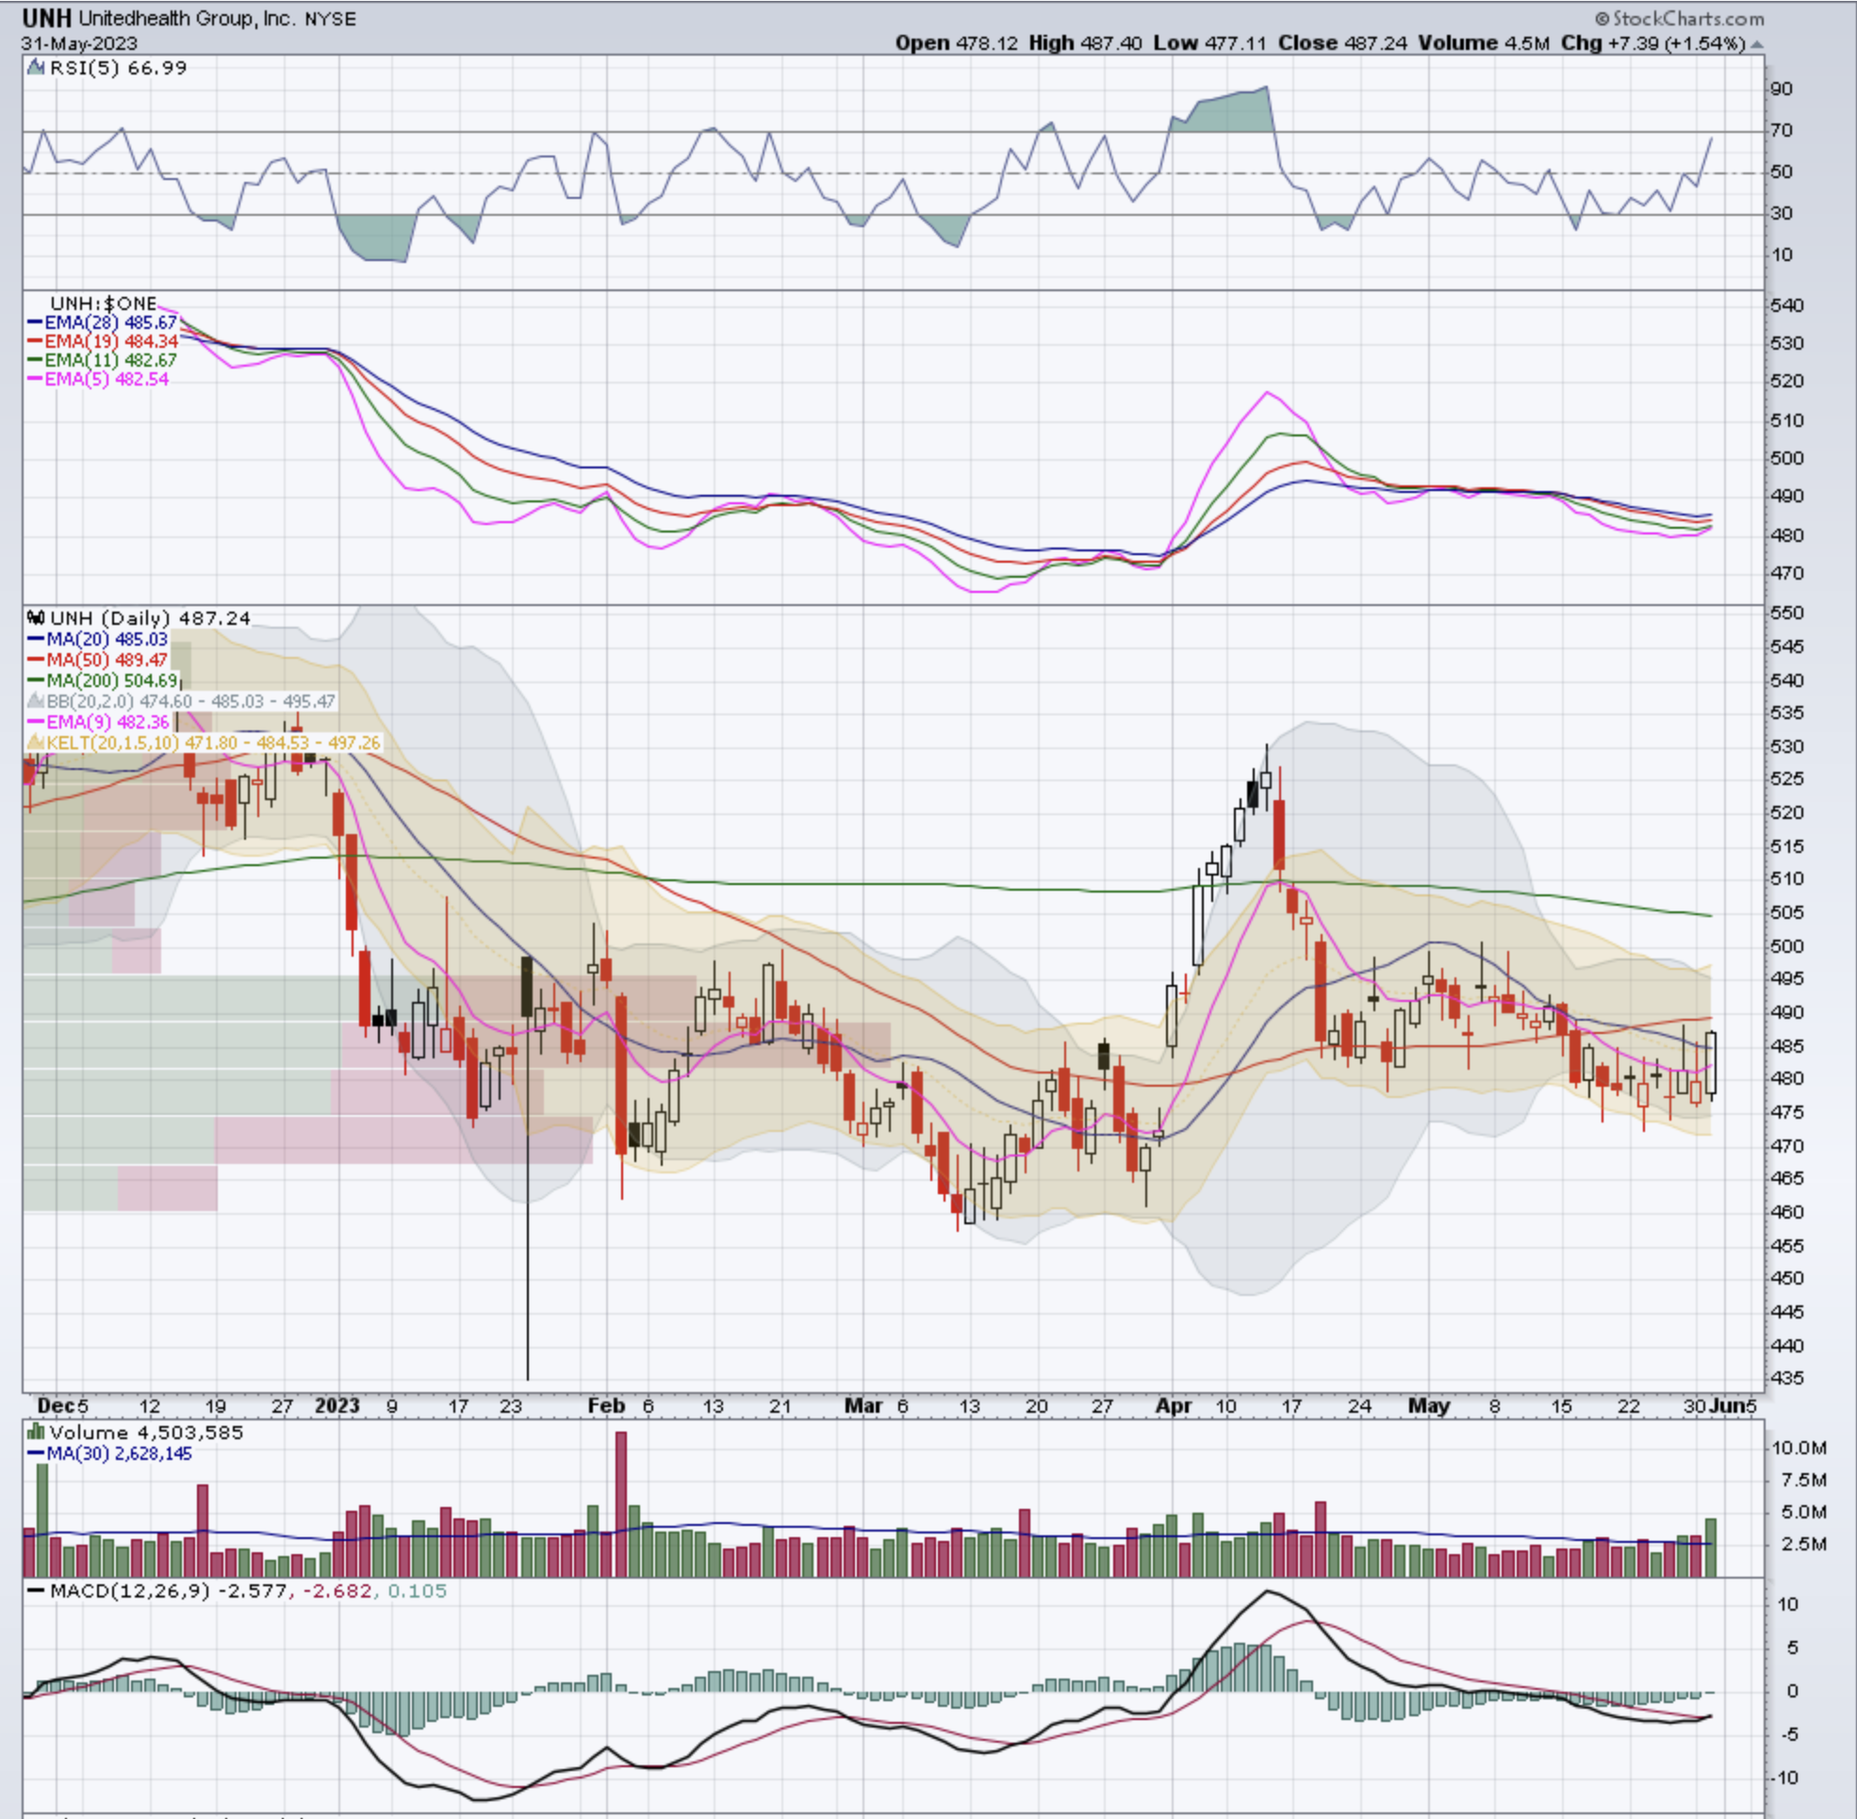
Task: Click the RSI(5) 66.99 legend label
Action: click(118, 68)
